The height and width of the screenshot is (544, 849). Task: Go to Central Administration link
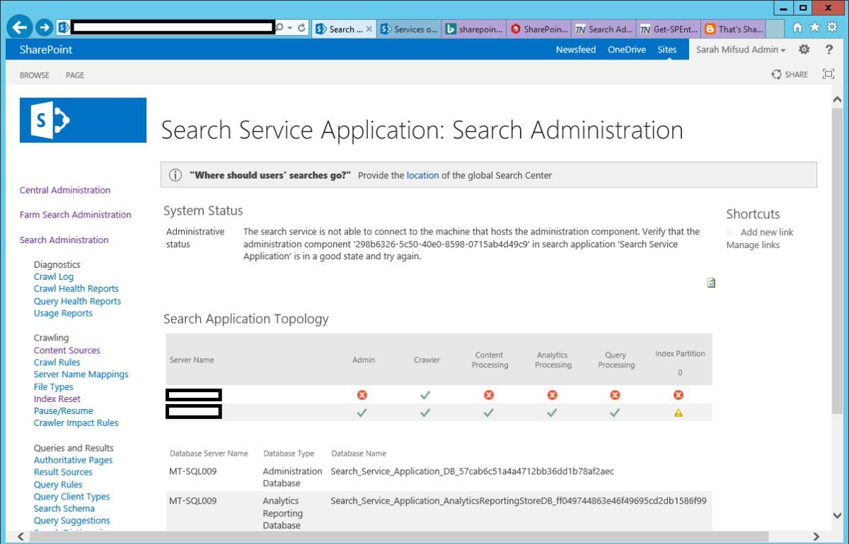65,190
